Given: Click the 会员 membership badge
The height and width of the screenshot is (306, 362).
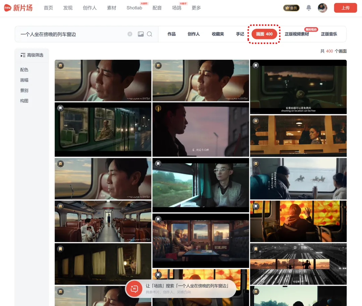Looking at the screenshot, I should click(x=291, y=8).
